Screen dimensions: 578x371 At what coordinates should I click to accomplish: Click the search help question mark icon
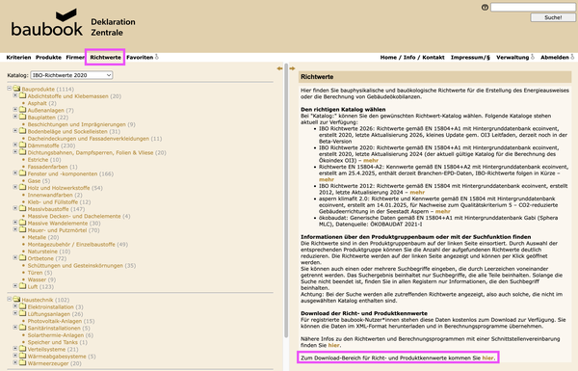485,8
